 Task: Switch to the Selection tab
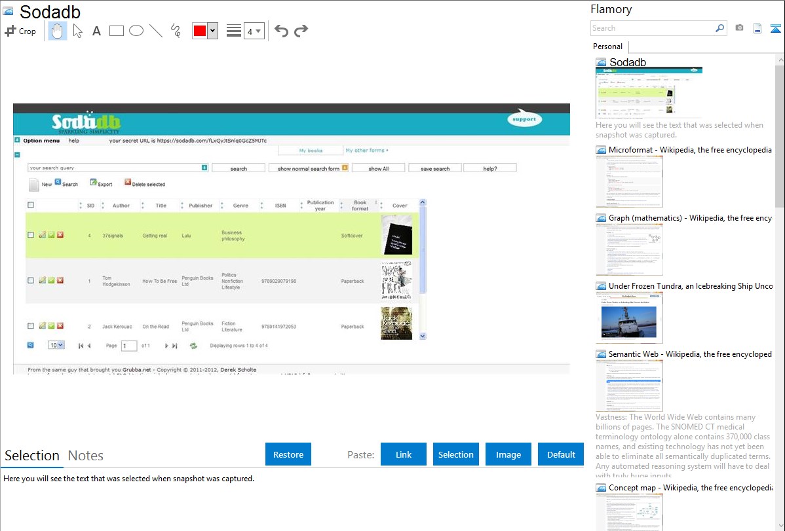[x=32, y=456]
